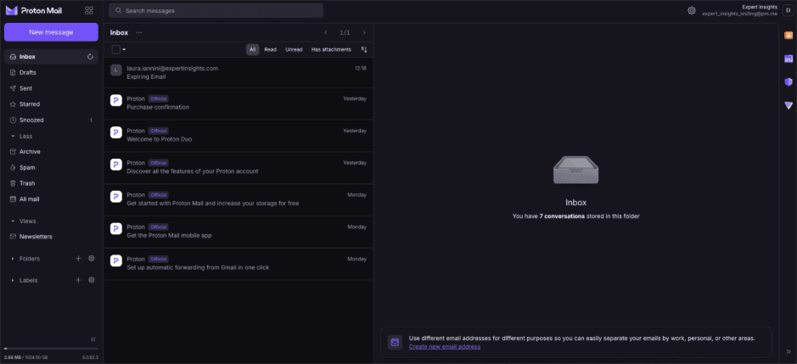
Task: Open Labels settings gear
Action: pos(92,280)
